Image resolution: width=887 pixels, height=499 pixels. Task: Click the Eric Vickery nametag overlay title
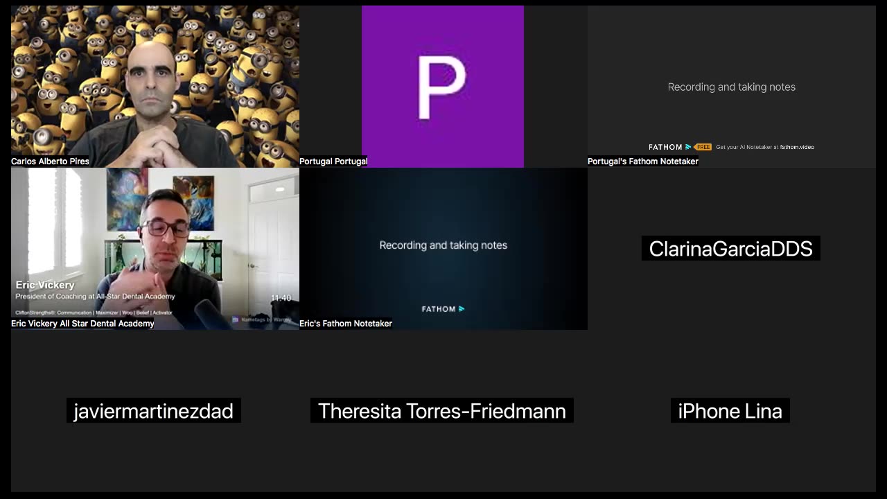(45, 285)
